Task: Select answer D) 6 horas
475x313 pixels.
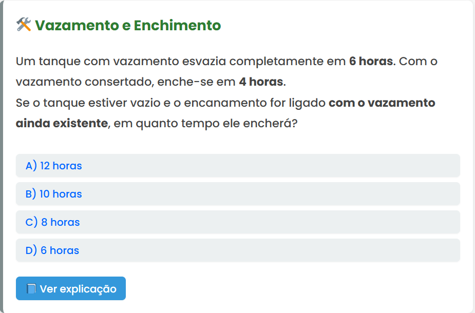Action: pos(52,250)
